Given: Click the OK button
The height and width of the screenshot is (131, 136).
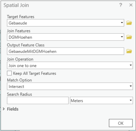Looking at the screenshot, I should point(121,123).
